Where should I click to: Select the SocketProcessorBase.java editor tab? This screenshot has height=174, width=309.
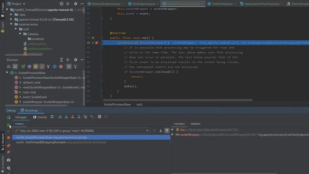(183, 4)
